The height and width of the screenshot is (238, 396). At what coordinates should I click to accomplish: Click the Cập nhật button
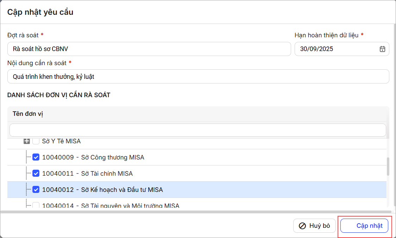click(364, 226)
